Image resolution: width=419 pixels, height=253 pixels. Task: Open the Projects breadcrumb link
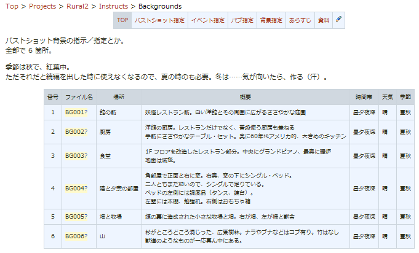point(42,7)
